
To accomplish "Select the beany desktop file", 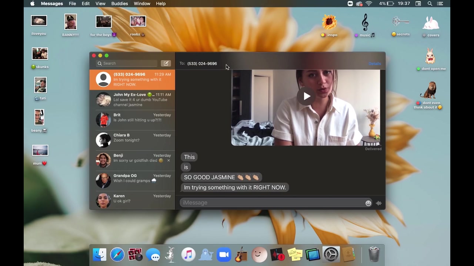I will (x=39, y=120).
